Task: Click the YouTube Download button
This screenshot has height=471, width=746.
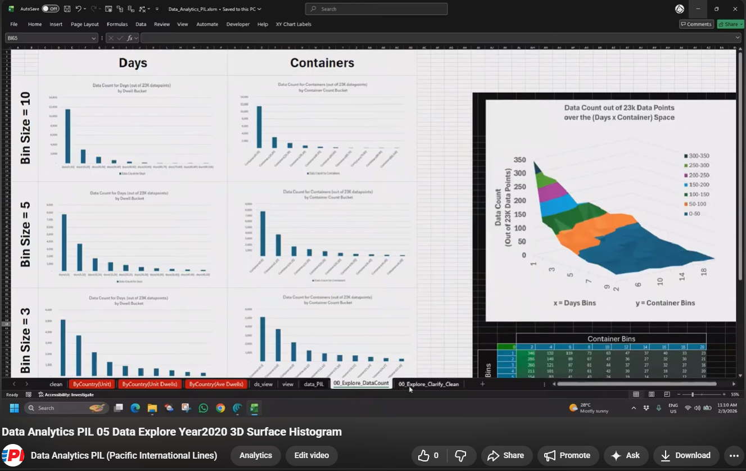Action: pyautogui.click(x=685, y=455)
